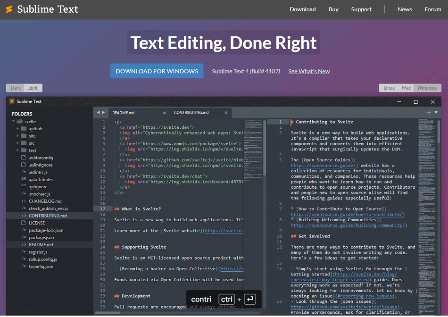The image size is (448, 317).
Task: Click the enter key icon in overlay
Action: 250,299
